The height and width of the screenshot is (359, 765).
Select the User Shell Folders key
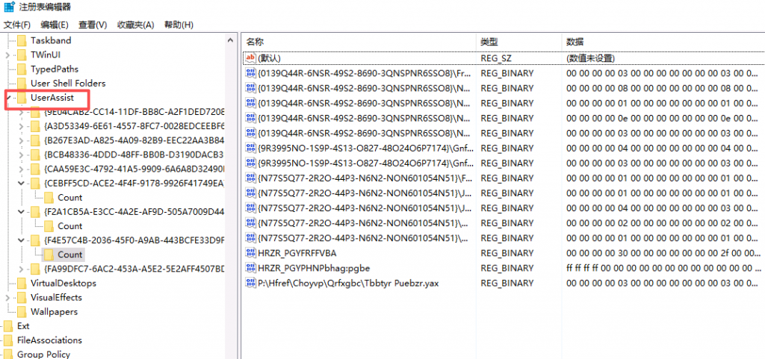tap(67, 84)
